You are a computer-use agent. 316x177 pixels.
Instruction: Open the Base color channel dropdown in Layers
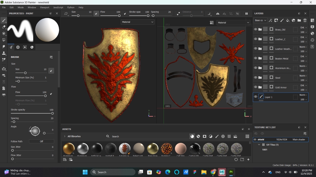click(x=260, y=20)
